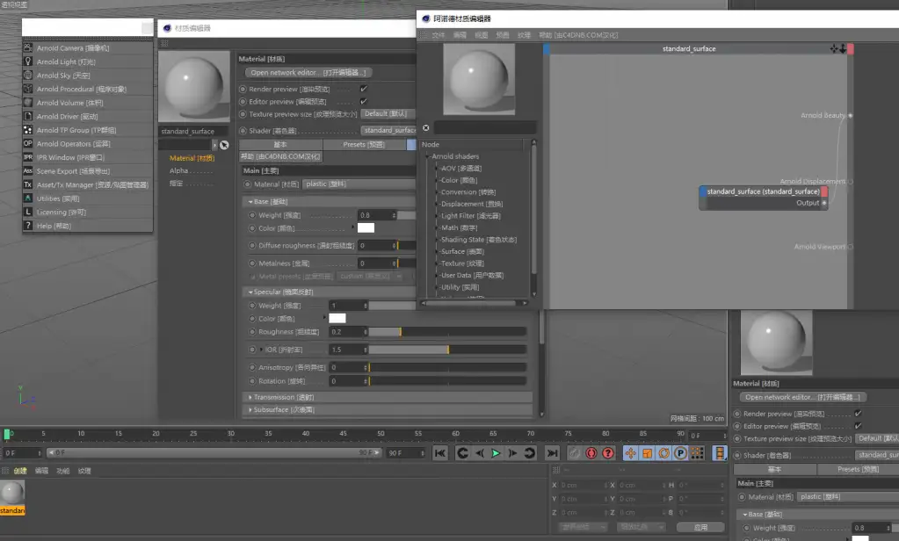Viewport: 899px width, 541px height.
Task: Open the filmstrip timeline options icon
Action: 720,453
